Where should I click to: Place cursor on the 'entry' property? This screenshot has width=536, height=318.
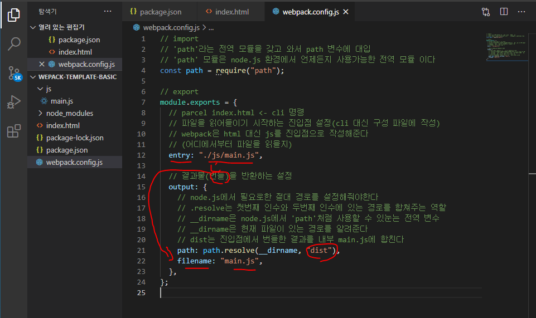pos(179,155)
